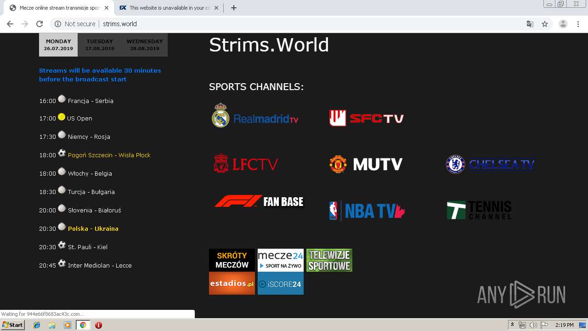Click the yellow tennis ball beside US Open
Viewport: 588px width, 331px height.
coord(62,117)
